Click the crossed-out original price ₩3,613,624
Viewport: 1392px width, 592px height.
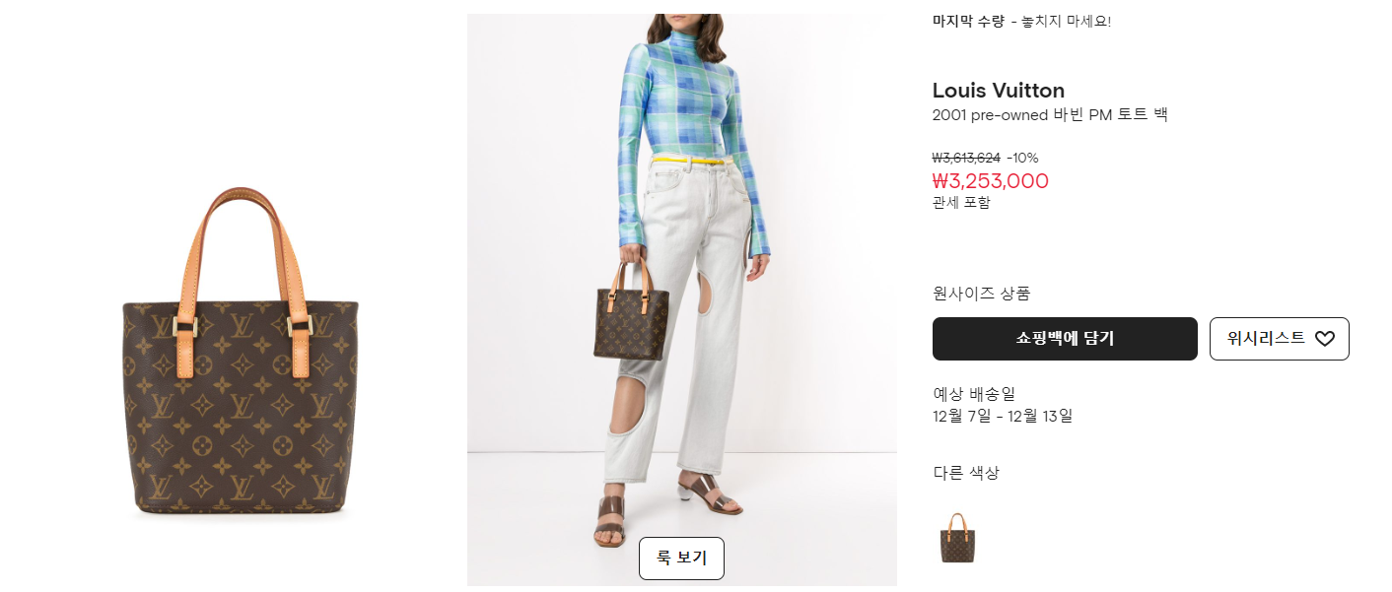point(966,158)
